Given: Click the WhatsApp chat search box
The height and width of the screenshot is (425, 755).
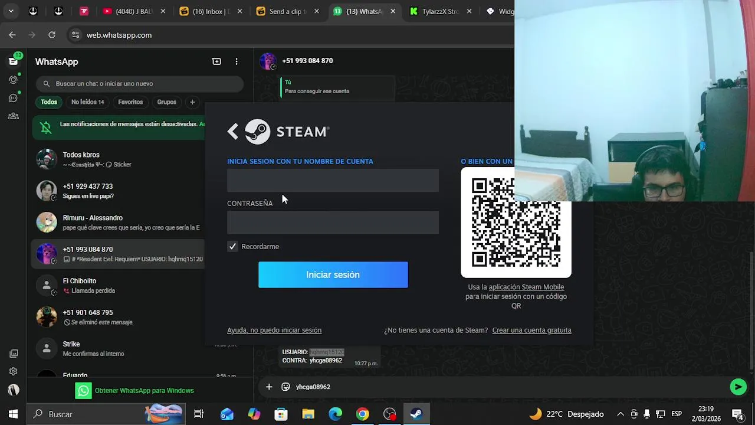Looking at the screenshot, I should click(x=139, y=84).
